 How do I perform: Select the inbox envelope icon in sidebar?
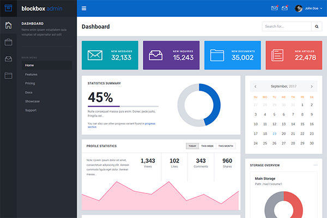(x=8, y=59)
